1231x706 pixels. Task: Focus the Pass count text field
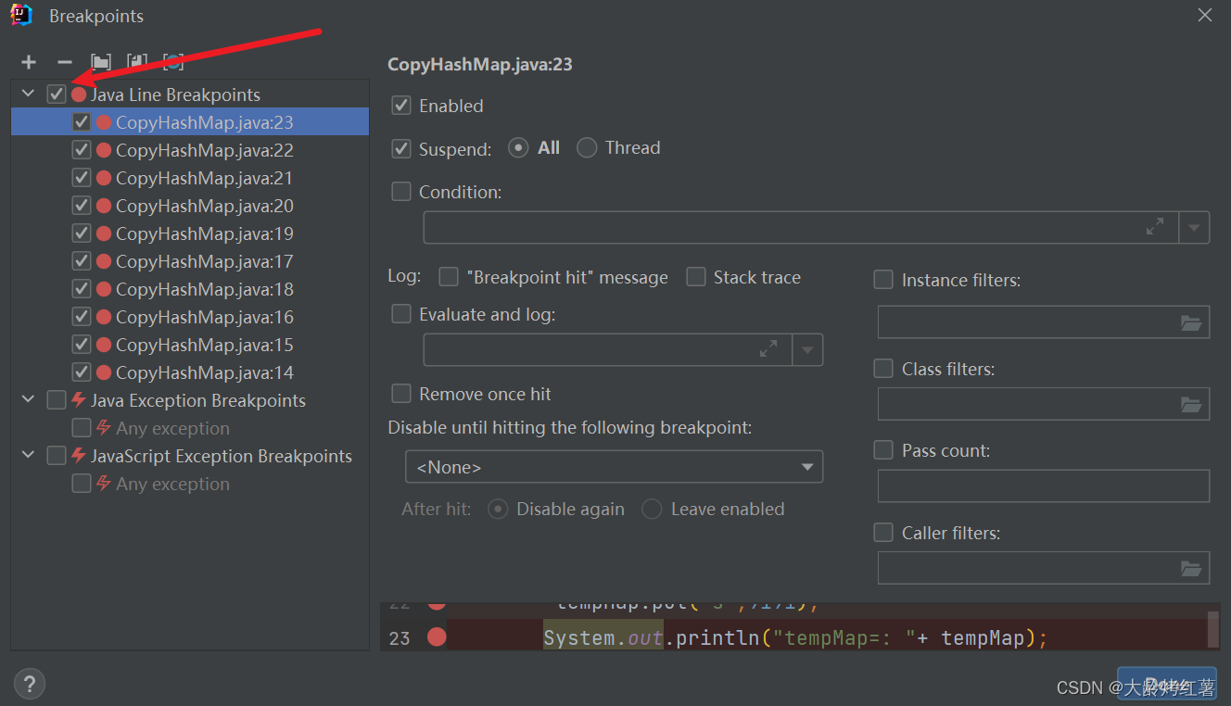pyautogui.click(x=1044, y=485)
